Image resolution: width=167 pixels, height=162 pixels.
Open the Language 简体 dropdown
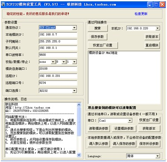(x=157, y=156)
